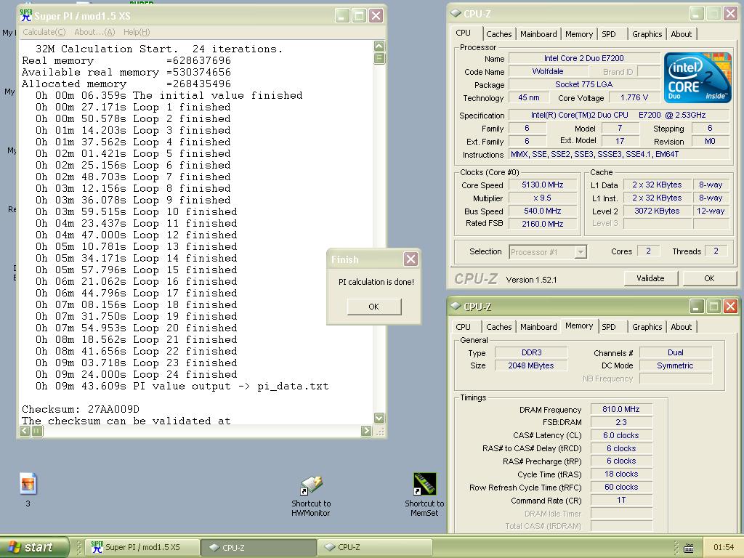
Task: Click OK button in top CPU-Z window
Action: tap(709, 278)
